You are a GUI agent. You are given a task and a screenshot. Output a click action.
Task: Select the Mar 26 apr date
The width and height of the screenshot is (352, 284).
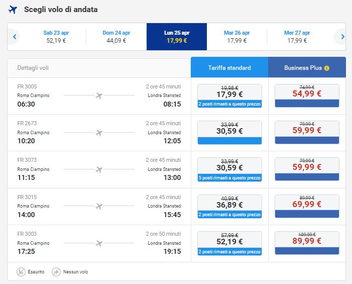coord(237,37)
